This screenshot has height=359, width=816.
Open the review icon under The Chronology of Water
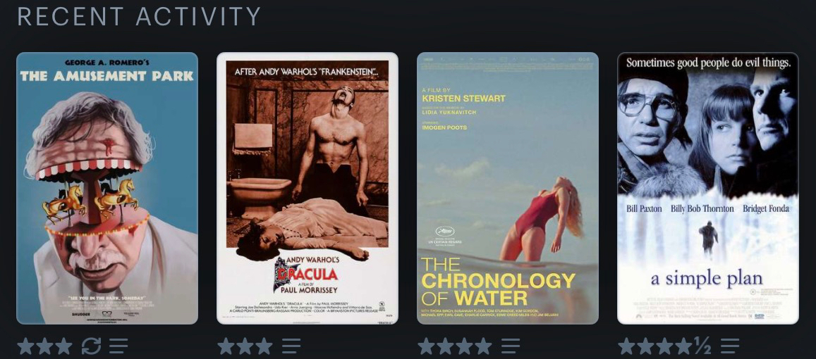pyautogui.click(x=511, y=346)
